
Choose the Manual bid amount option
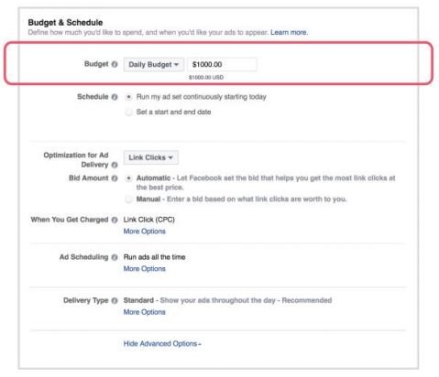tap(128, 199)
